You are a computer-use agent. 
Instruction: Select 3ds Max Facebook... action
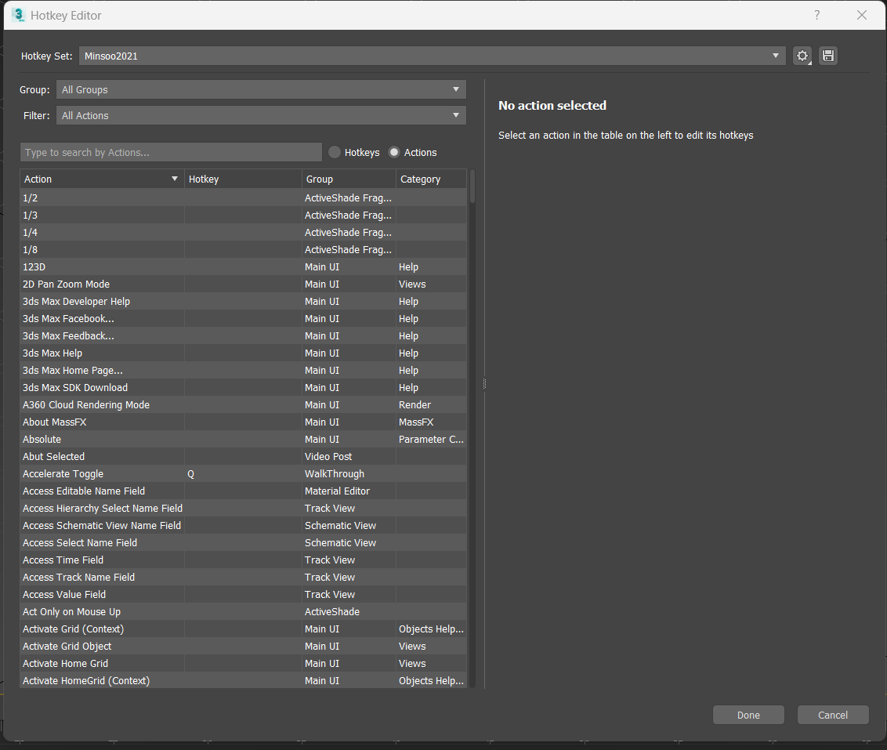pyautogui.click(x=243, y=318)
